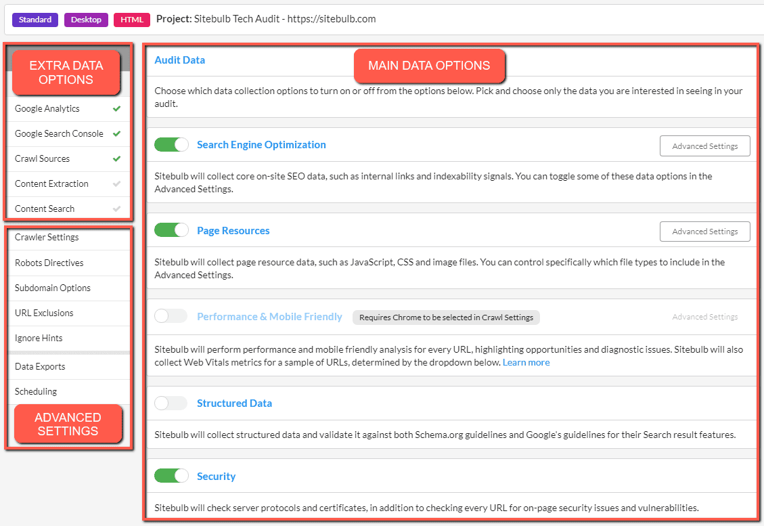Go to Content Search settings
This screenshot has height=526, width=764.
coord(69,209)
